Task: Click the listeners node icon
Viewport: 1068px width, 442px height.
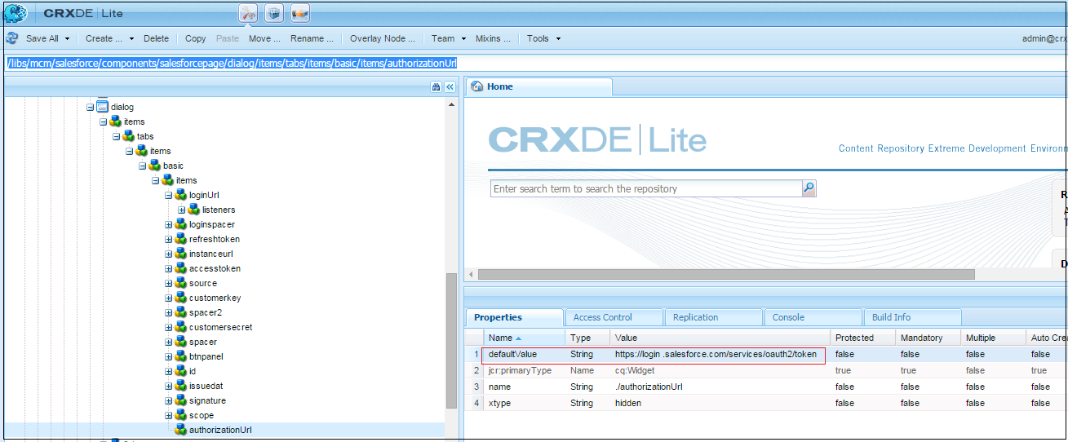Action: (194, 210)
